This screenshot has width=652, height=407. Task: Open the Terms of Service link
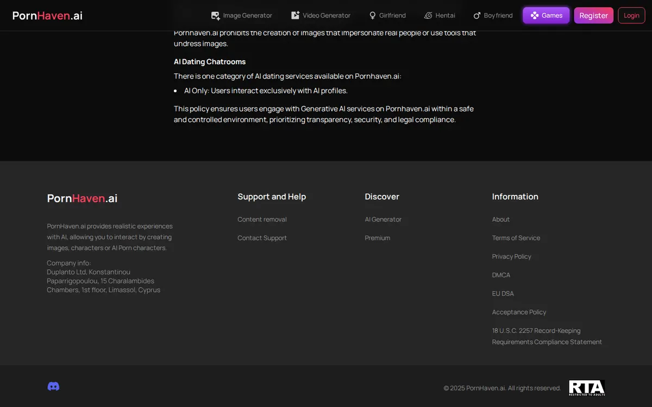coord(516,238)
